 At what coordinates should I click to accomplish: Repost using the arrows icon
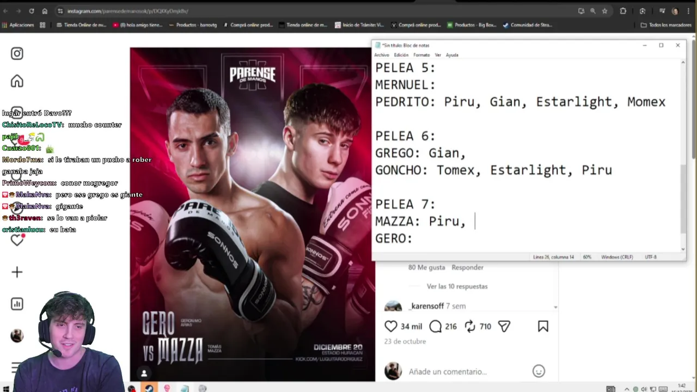(x=470, y=326)
